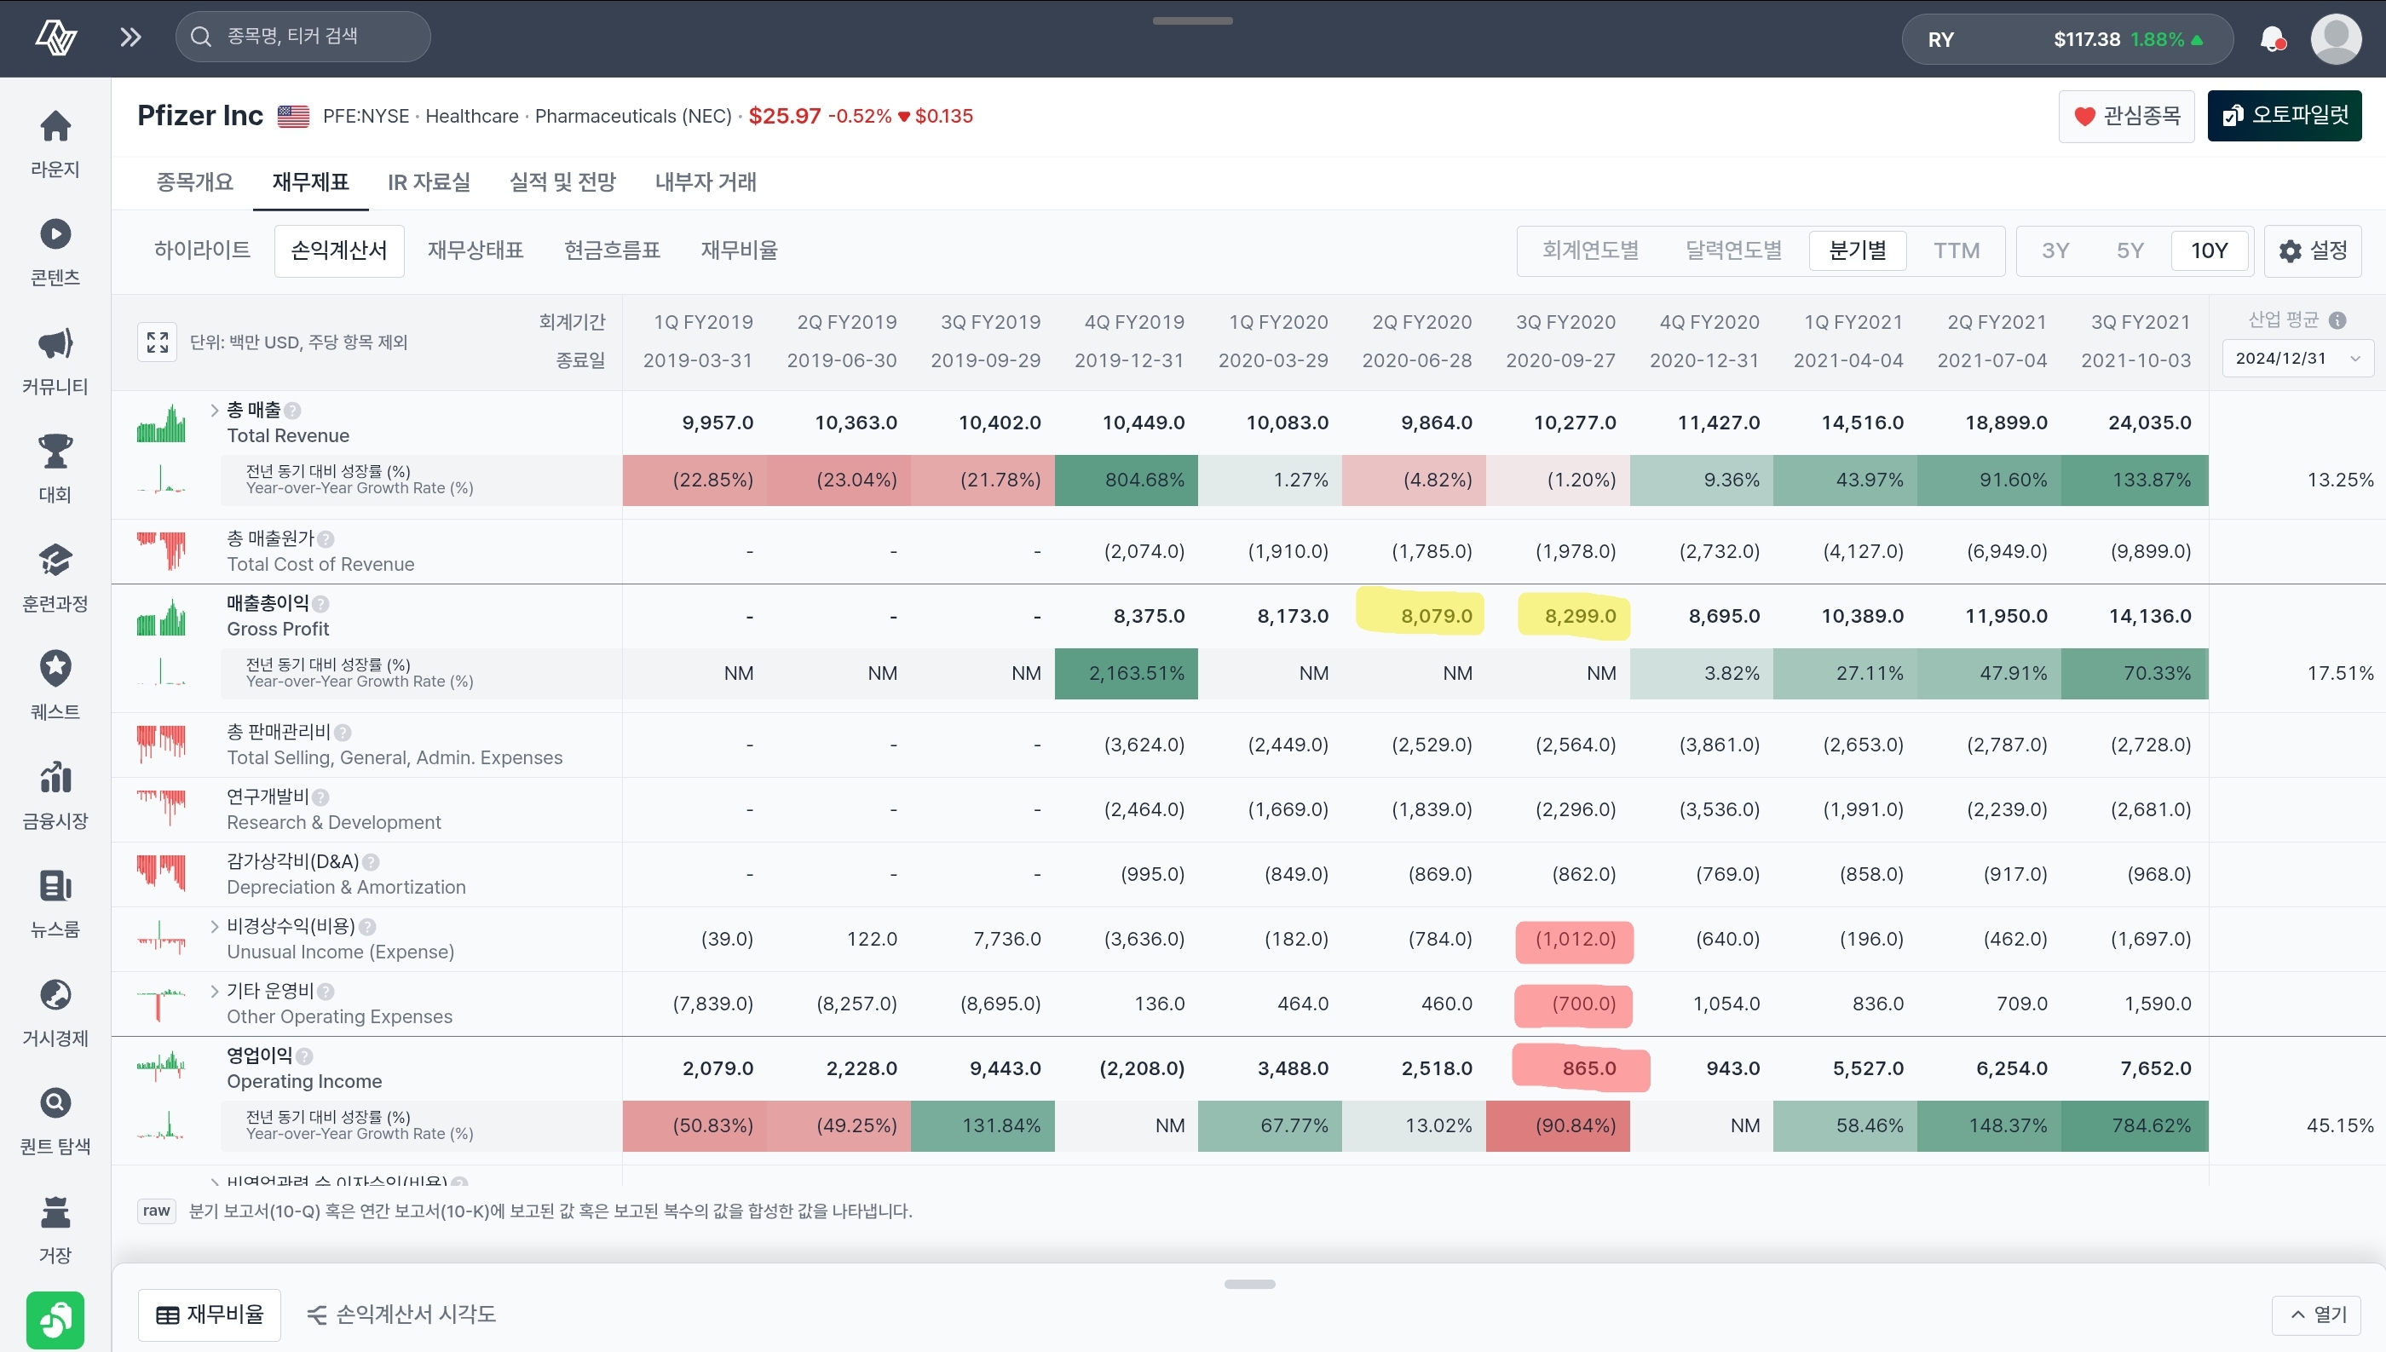The width and height of the screenshot is (2386, 1352).
Task: Switch to the 재무상태표 tab
Action: pos(475,250)
